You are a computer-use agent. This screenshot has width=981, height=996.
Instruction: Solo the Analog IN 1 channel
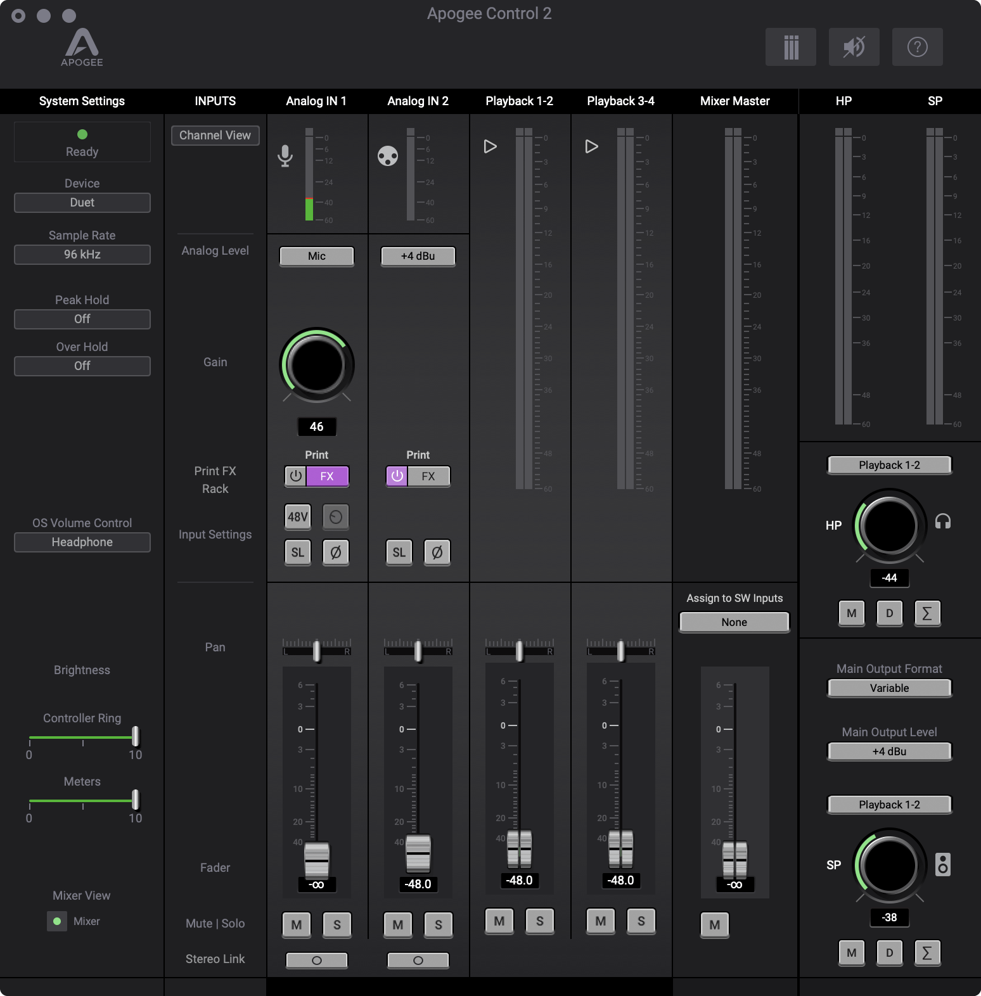click(337, 924)
